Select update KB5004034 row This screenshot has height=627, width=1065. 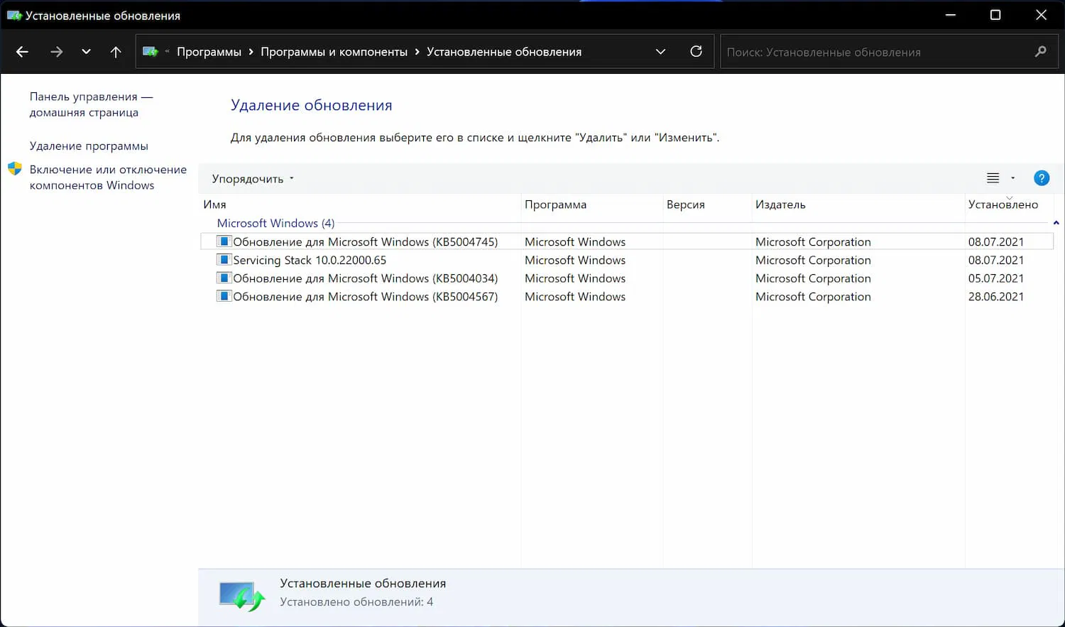[626, 278]
